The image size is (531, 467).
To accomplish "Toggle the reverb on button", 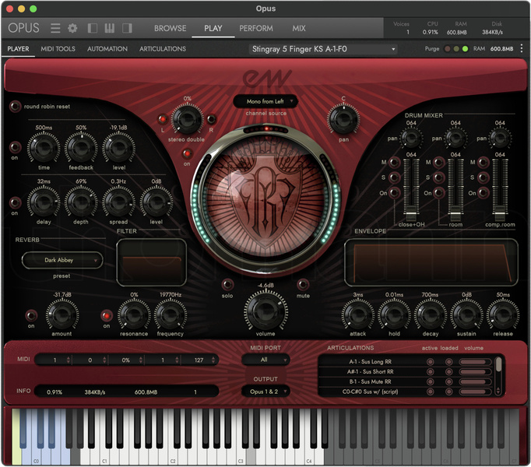I will [x=31, y=315].
